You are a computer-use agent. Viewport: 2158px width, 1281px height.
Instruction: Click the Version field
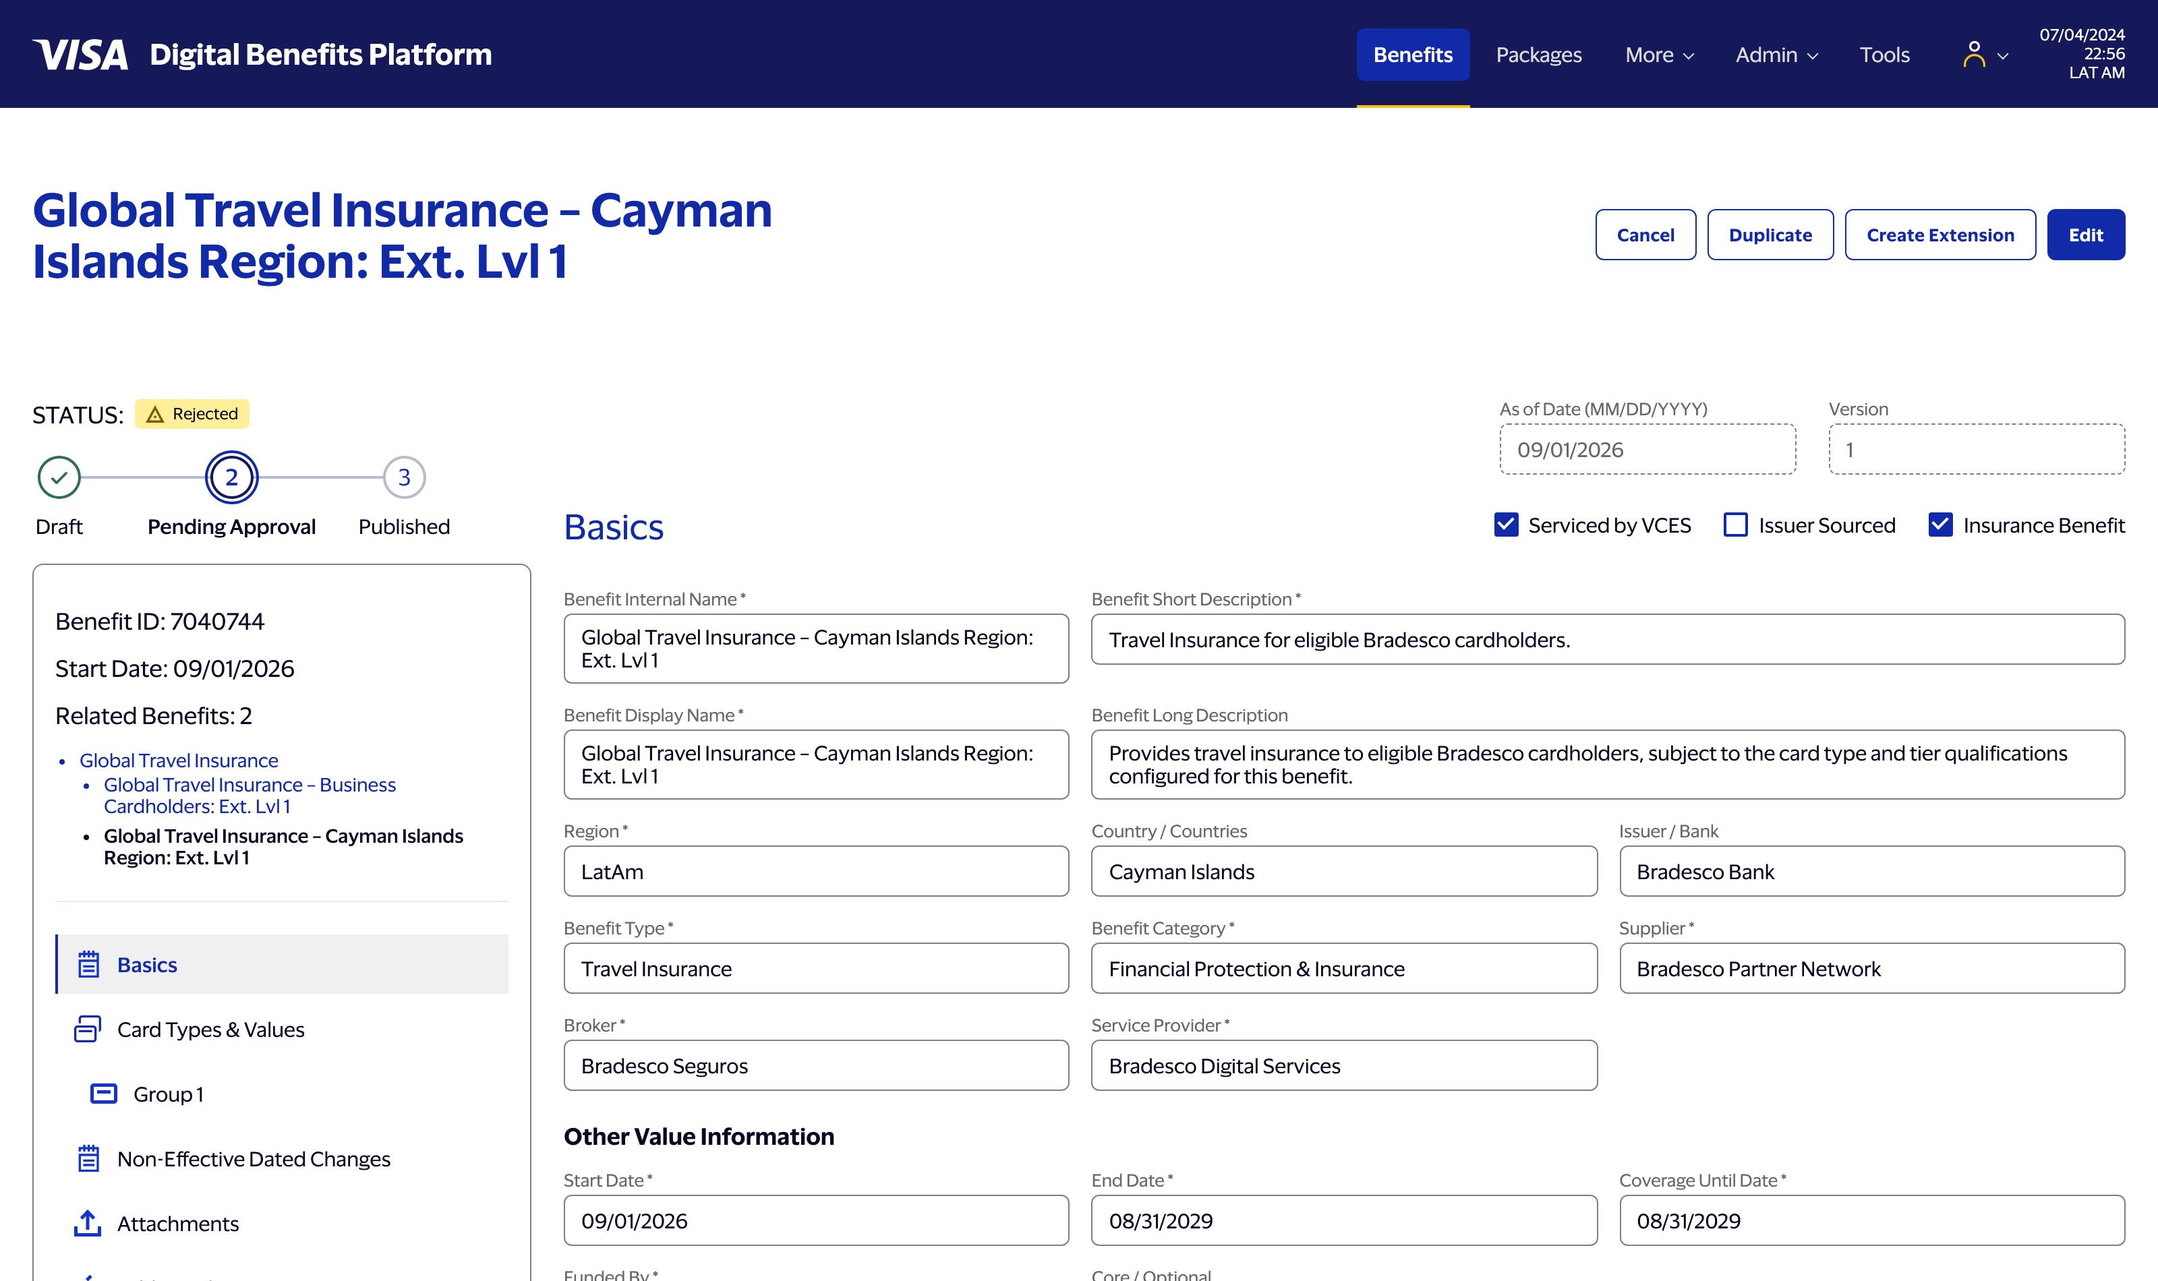1977,449
